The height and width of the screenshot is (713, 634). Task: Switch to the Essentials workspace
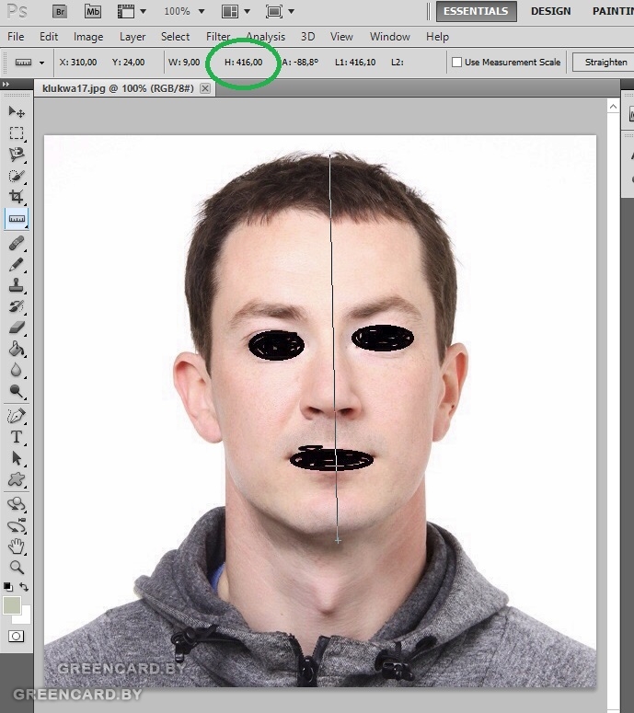click(x=476, y=11)
